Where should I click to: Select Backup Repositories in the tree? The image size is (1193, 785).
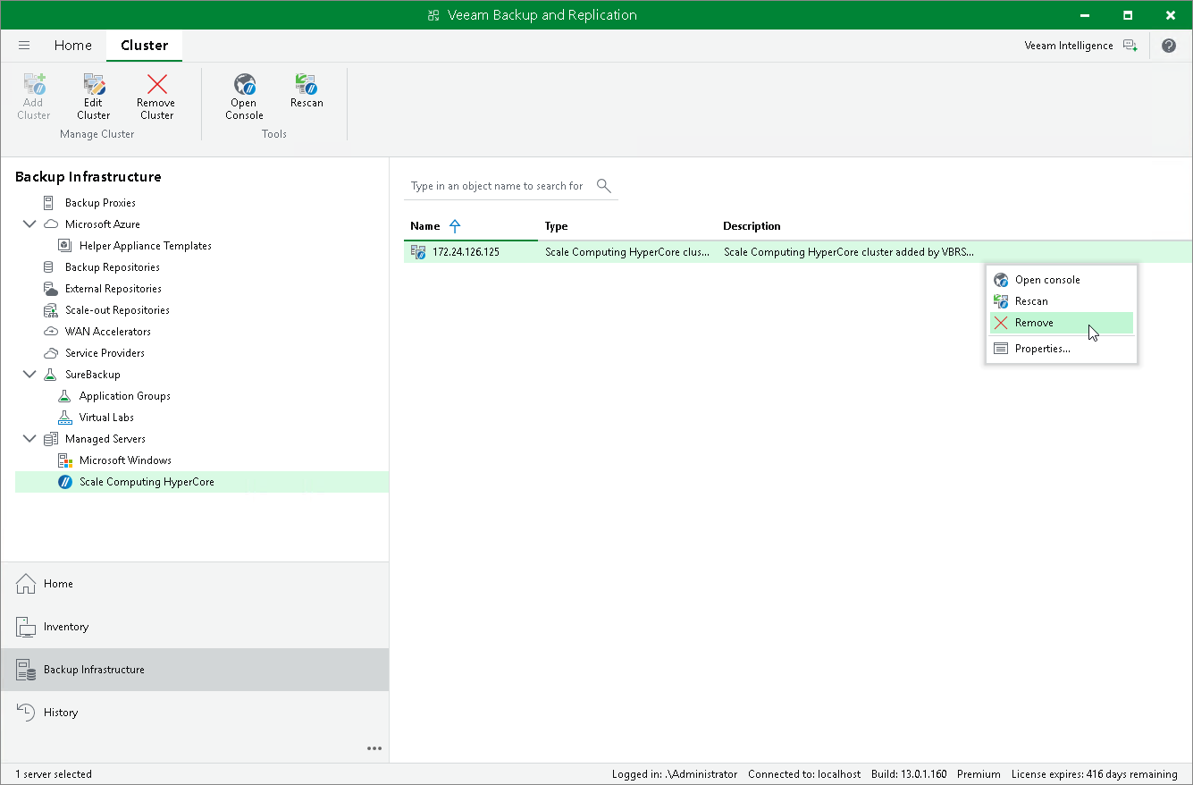coord(113,267)
